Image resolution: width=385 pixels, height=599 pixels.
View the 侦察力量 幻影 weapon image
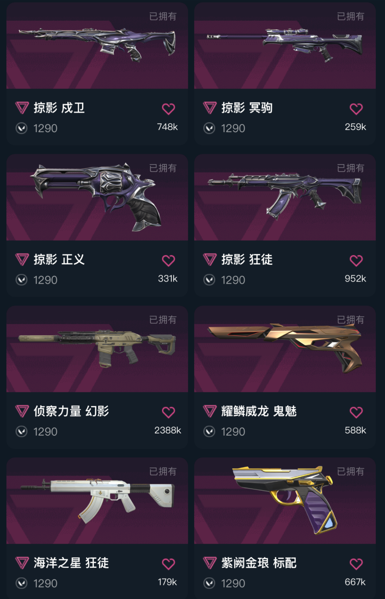tap(97, 349)
